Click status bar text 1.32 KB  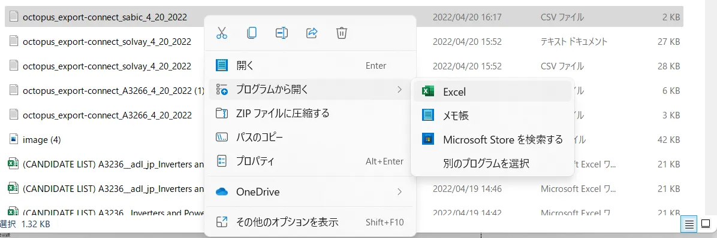point(35,224)
